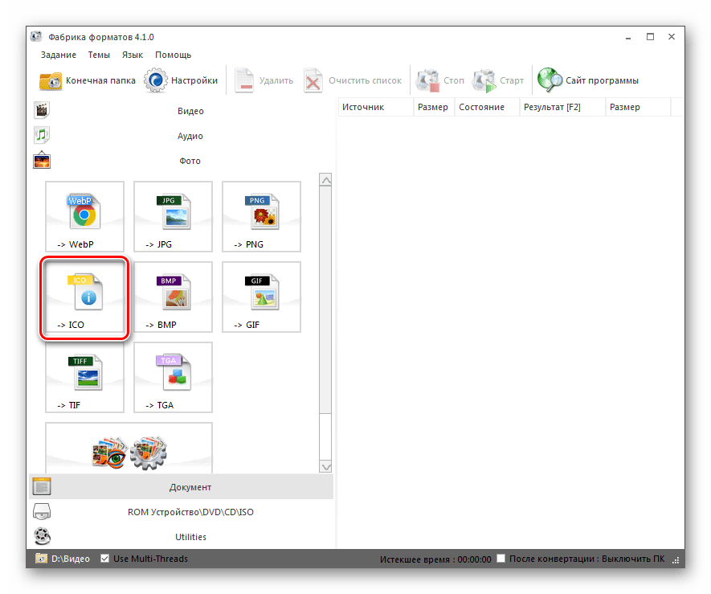Click the application icon in title bar
711x594 pixels.
36,37
